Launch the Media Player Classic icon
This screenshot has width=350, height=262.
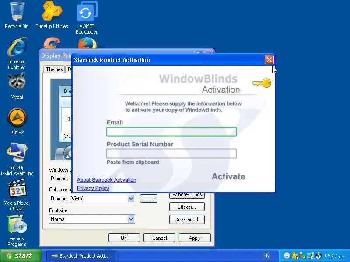(x=17, y=195)
